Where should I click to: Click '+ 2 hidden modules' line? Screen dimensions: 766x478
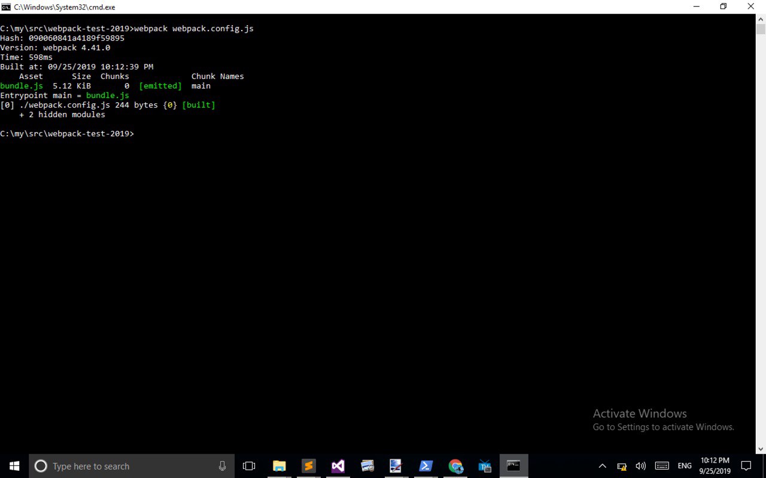[x=62, y=115]
